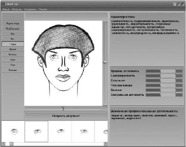Image resolution: width=186 pixels, height=147 pixels.
Task: Select the Уши category button
Action: [13, 60]
